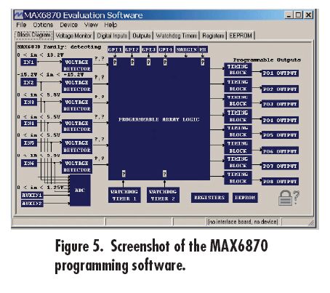
Task: Open the Programmable Array Logic block
Action: [x=159, y=119]
